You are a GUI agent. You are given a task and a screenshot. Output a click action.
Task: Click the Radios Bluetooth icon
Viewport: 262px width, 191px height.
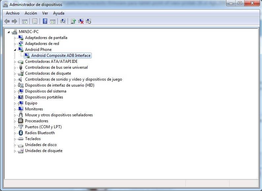(21, 133)
